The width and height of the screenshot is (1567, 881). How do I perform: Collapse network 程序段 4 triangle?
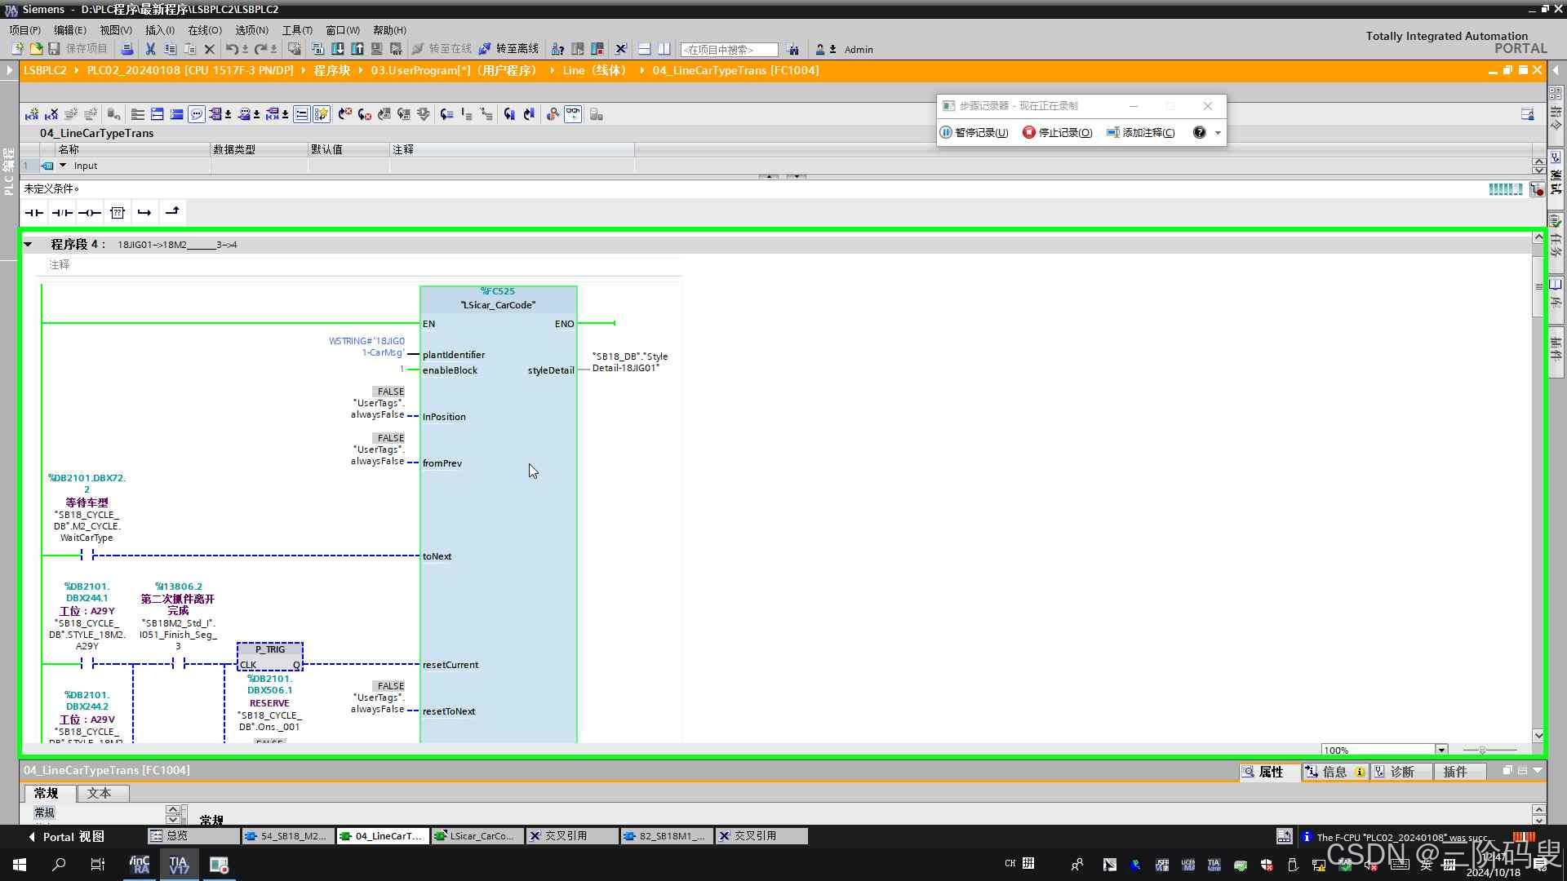(x=28, y=244)
